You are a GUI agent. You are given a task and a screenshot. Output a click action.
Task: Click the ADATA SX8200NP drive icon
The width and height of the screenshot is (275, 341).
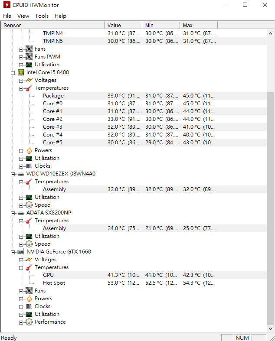21,213
